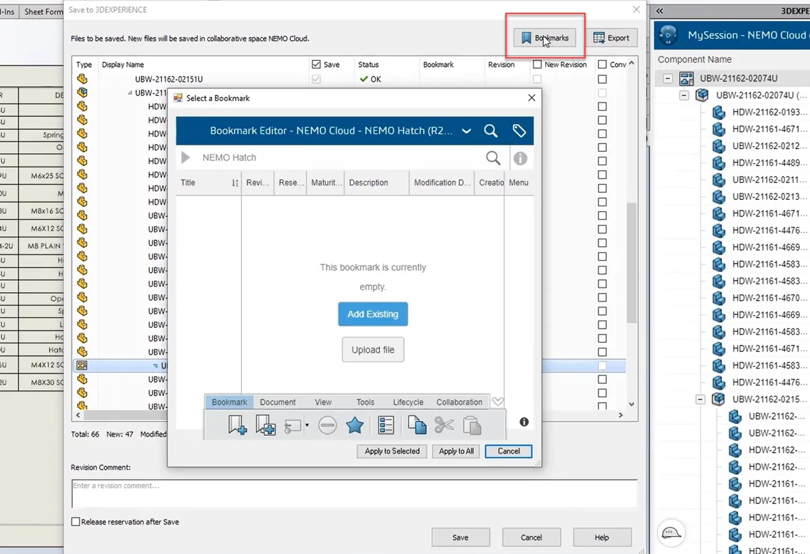This screenshot has height=554, width=810.
Task: Click the Revision Comment text field
Action: coord(355,494)
